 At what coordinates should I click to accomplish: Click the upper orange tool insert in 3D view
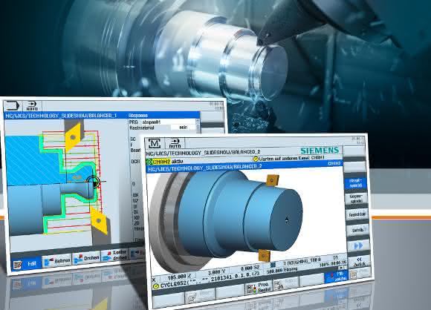tap(273, 180)
